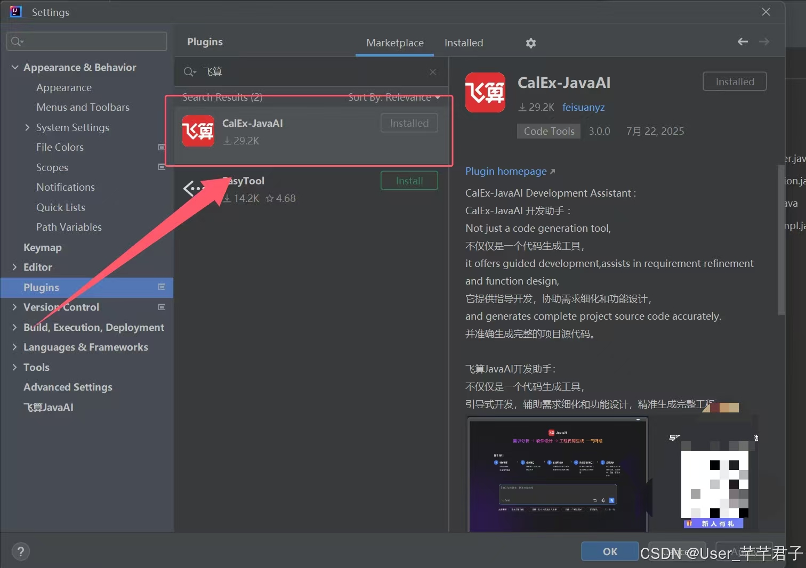The image size is (806, 568).
Task: Select Scopes in the settings tree
Action: 52,167
